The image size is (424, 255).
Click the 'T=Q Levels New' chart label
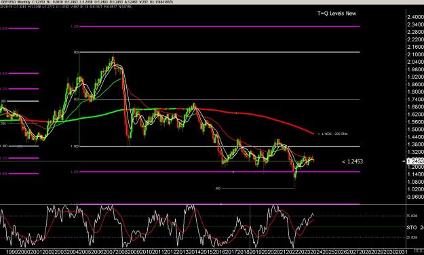tap(336, 14)
